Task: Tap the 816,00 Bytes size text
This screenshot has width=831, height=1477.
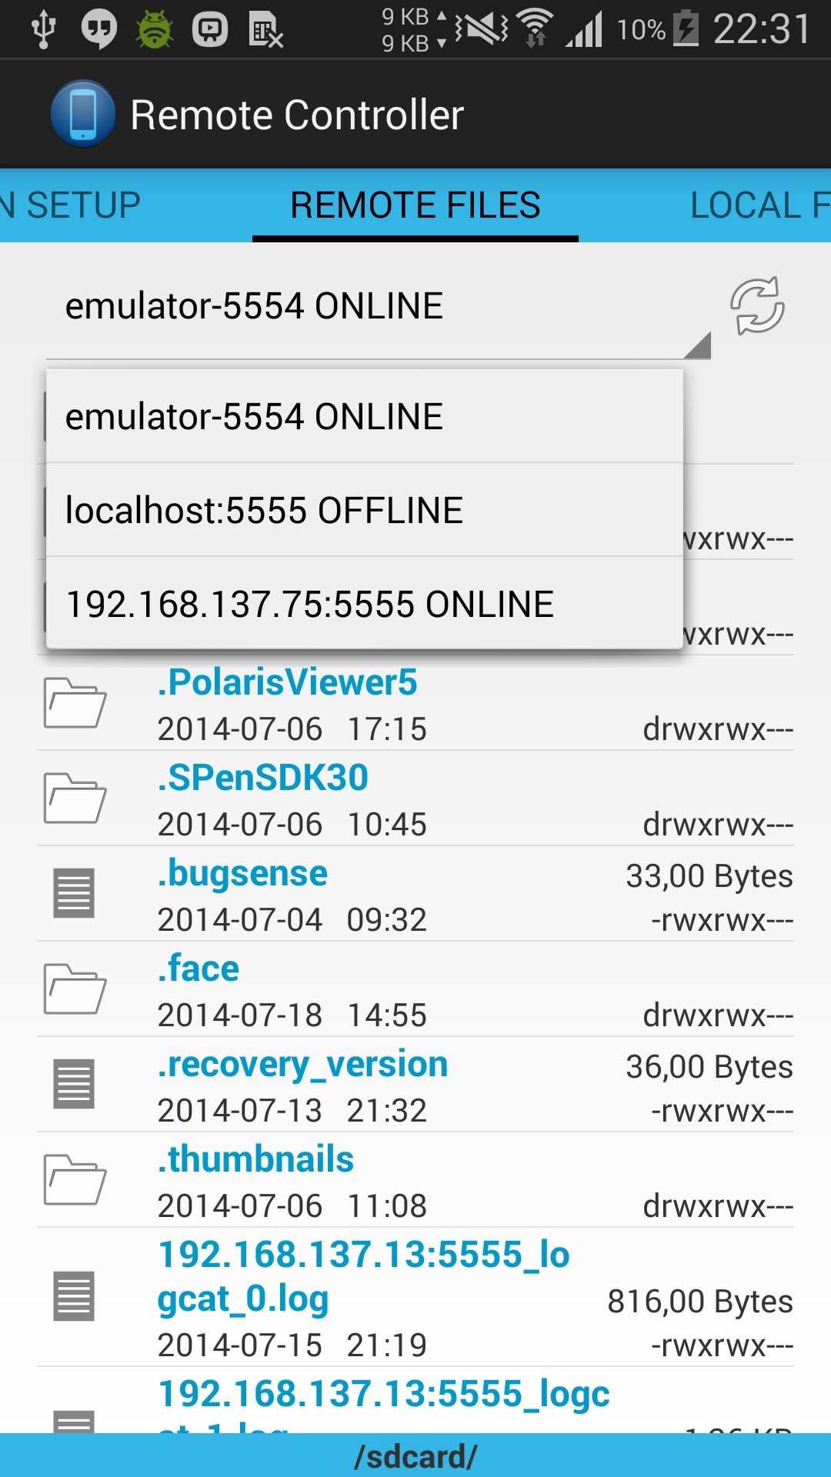Action: coord(699,1302)
